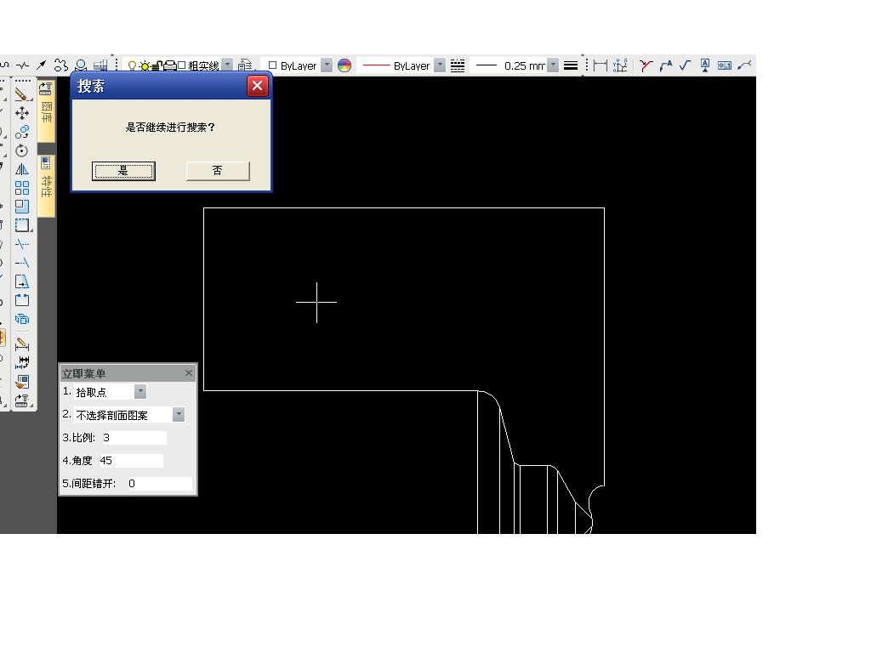Toggle the layer sun freeze icon
The width and height of the screenshot is (871, 653).
click(145, 66)
